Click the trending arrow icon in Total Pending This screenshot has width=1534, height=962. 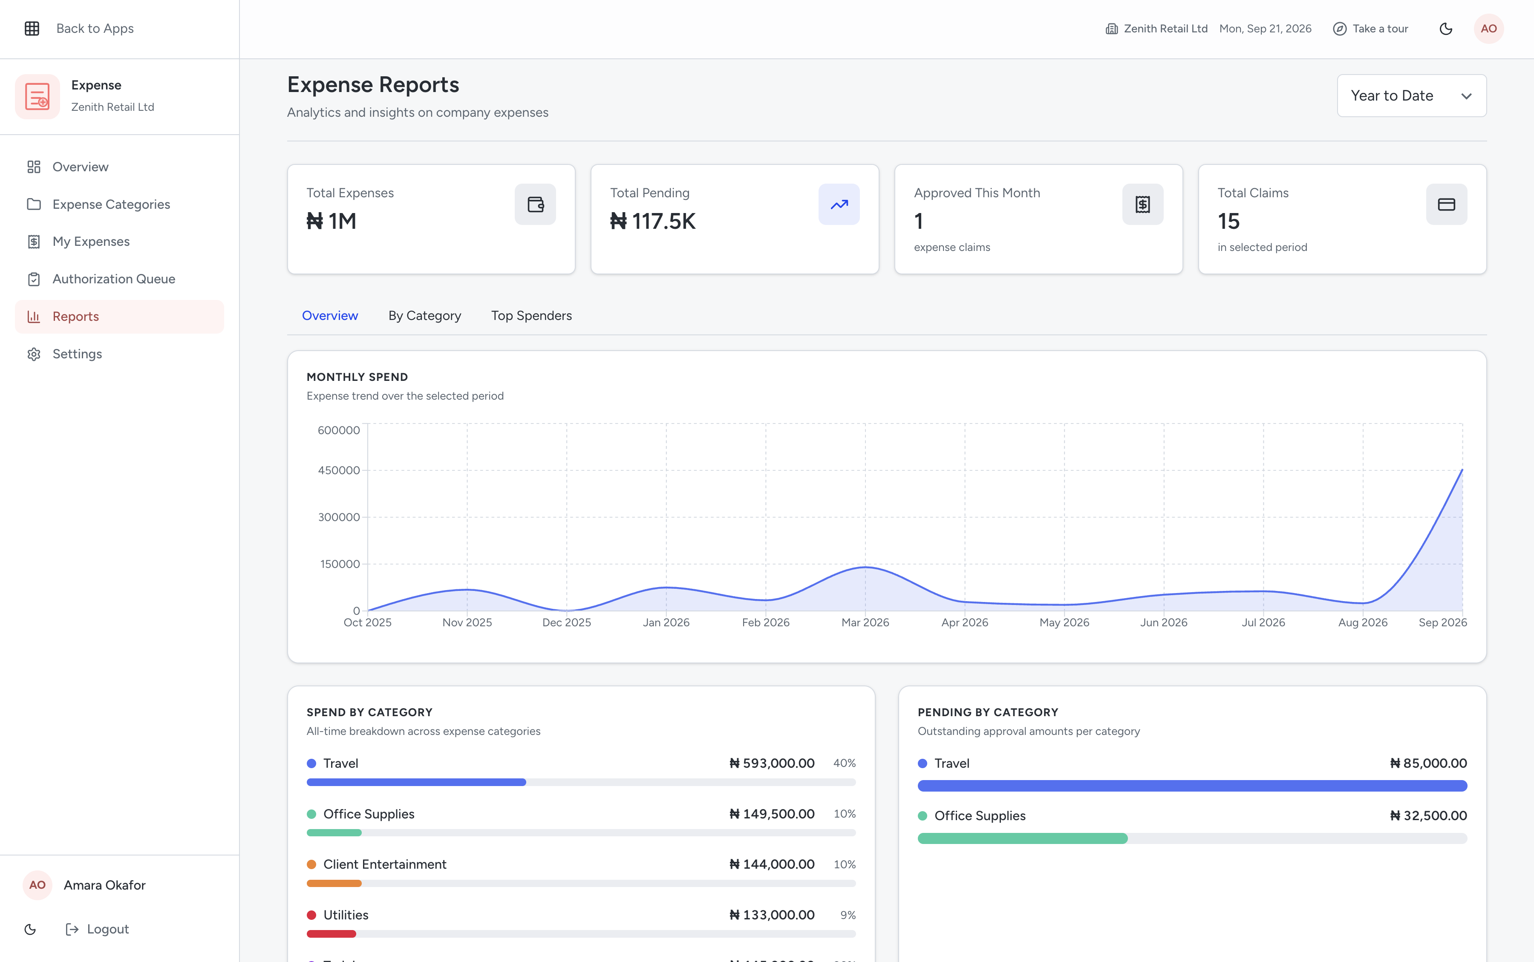pyautogui.click(x=839, y=204)
